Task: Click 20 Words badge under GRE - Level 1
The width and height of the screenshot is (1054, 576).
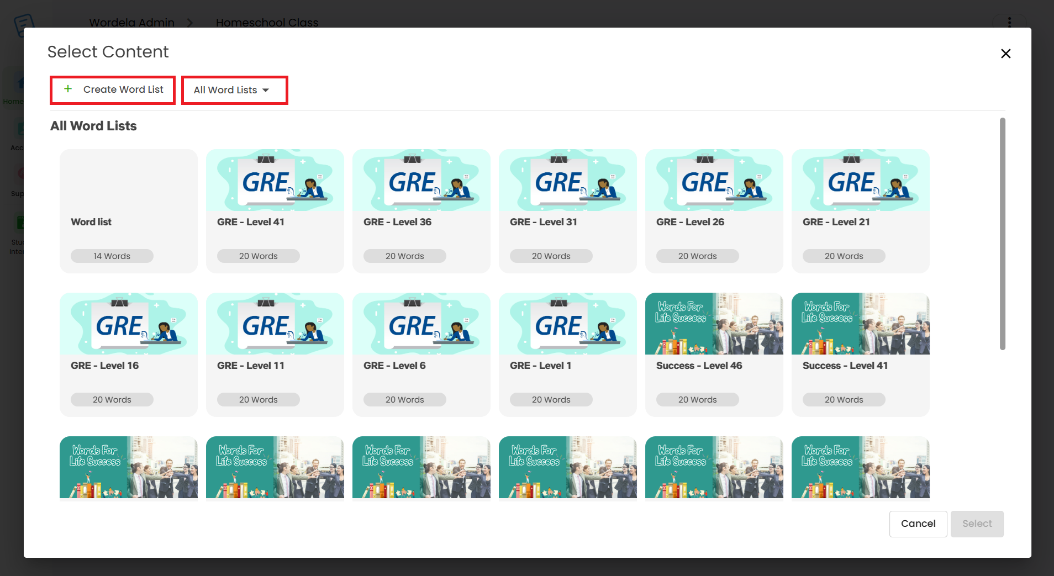Action: (551, 400)
